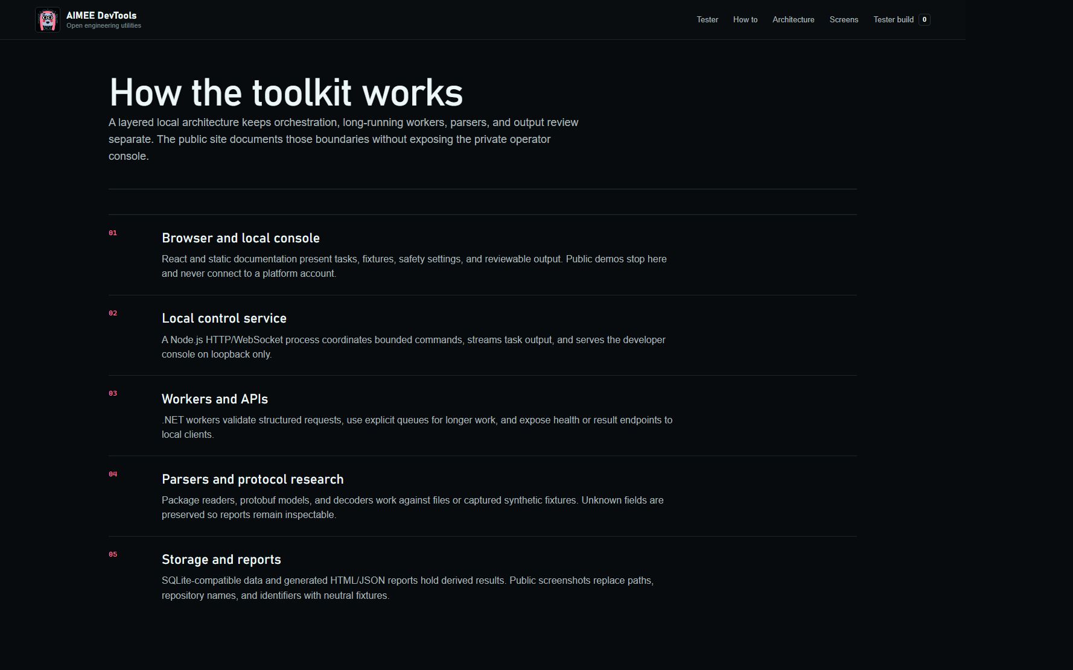Select the Parsers and protocol research heading
Viewport: 1073px width, 670px height.
point(253,479)
